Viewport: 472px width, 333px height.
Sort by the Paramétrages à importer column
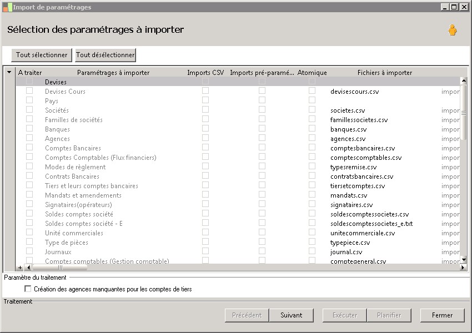(113, 73)
